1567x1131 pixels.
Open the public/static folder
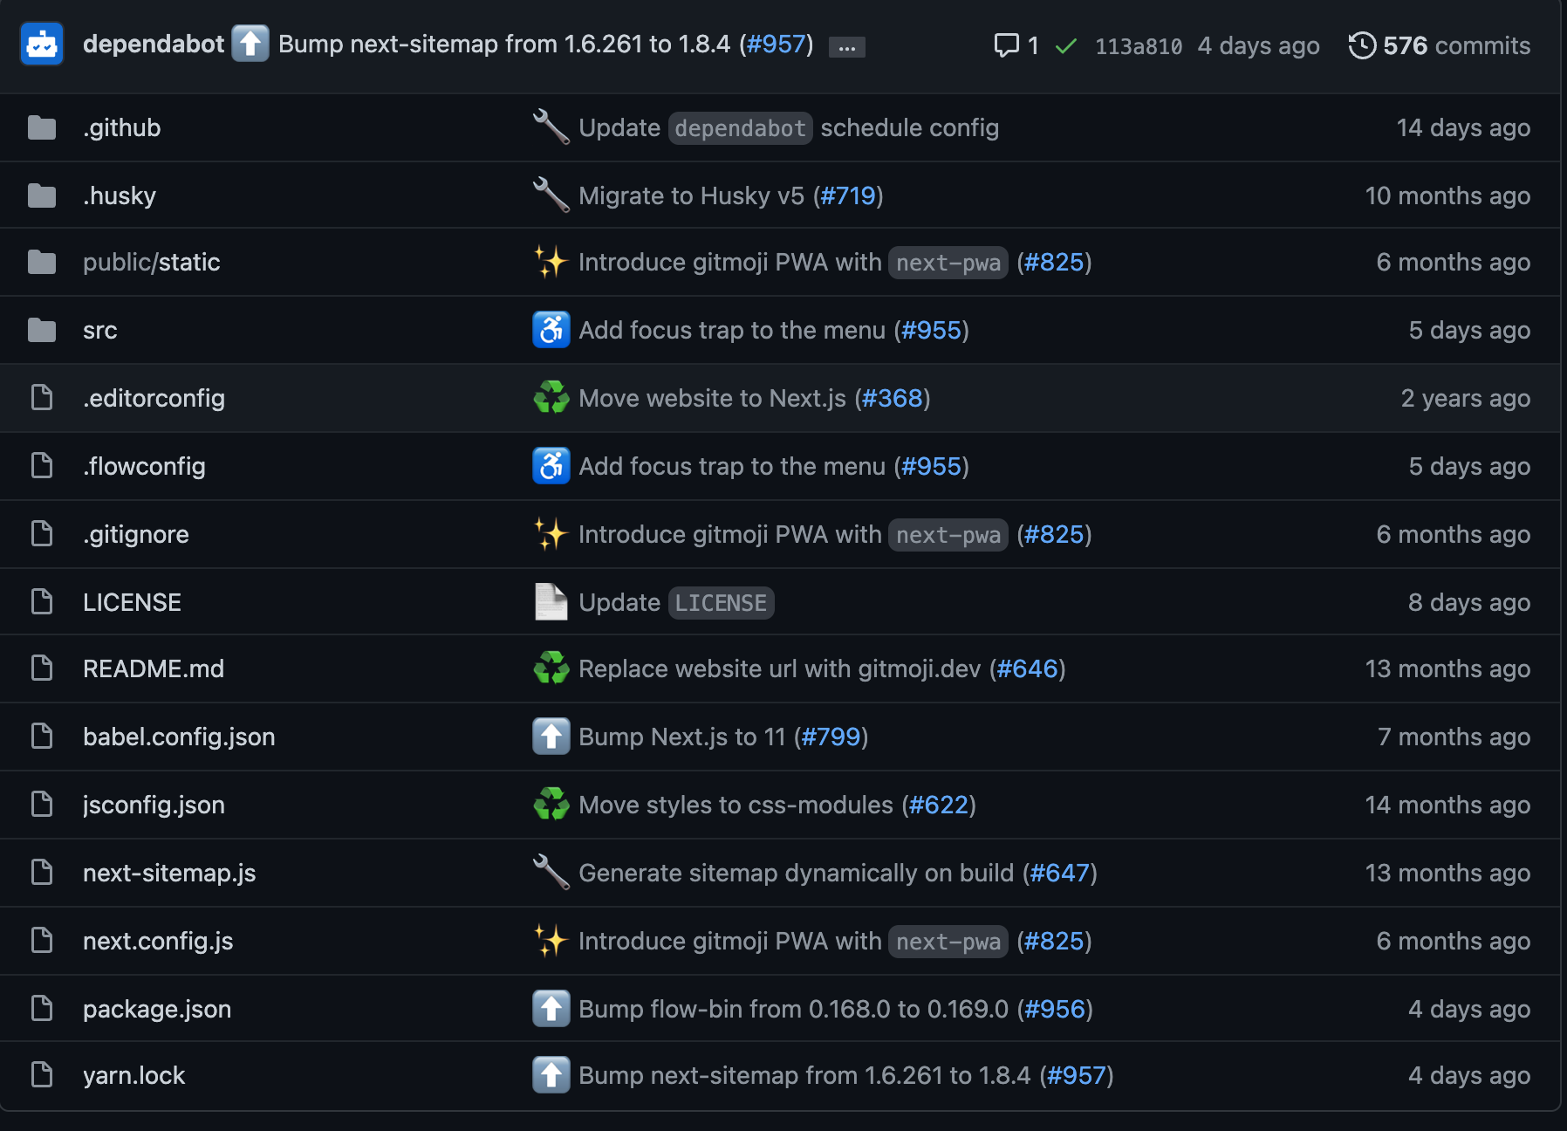point(152,262)
